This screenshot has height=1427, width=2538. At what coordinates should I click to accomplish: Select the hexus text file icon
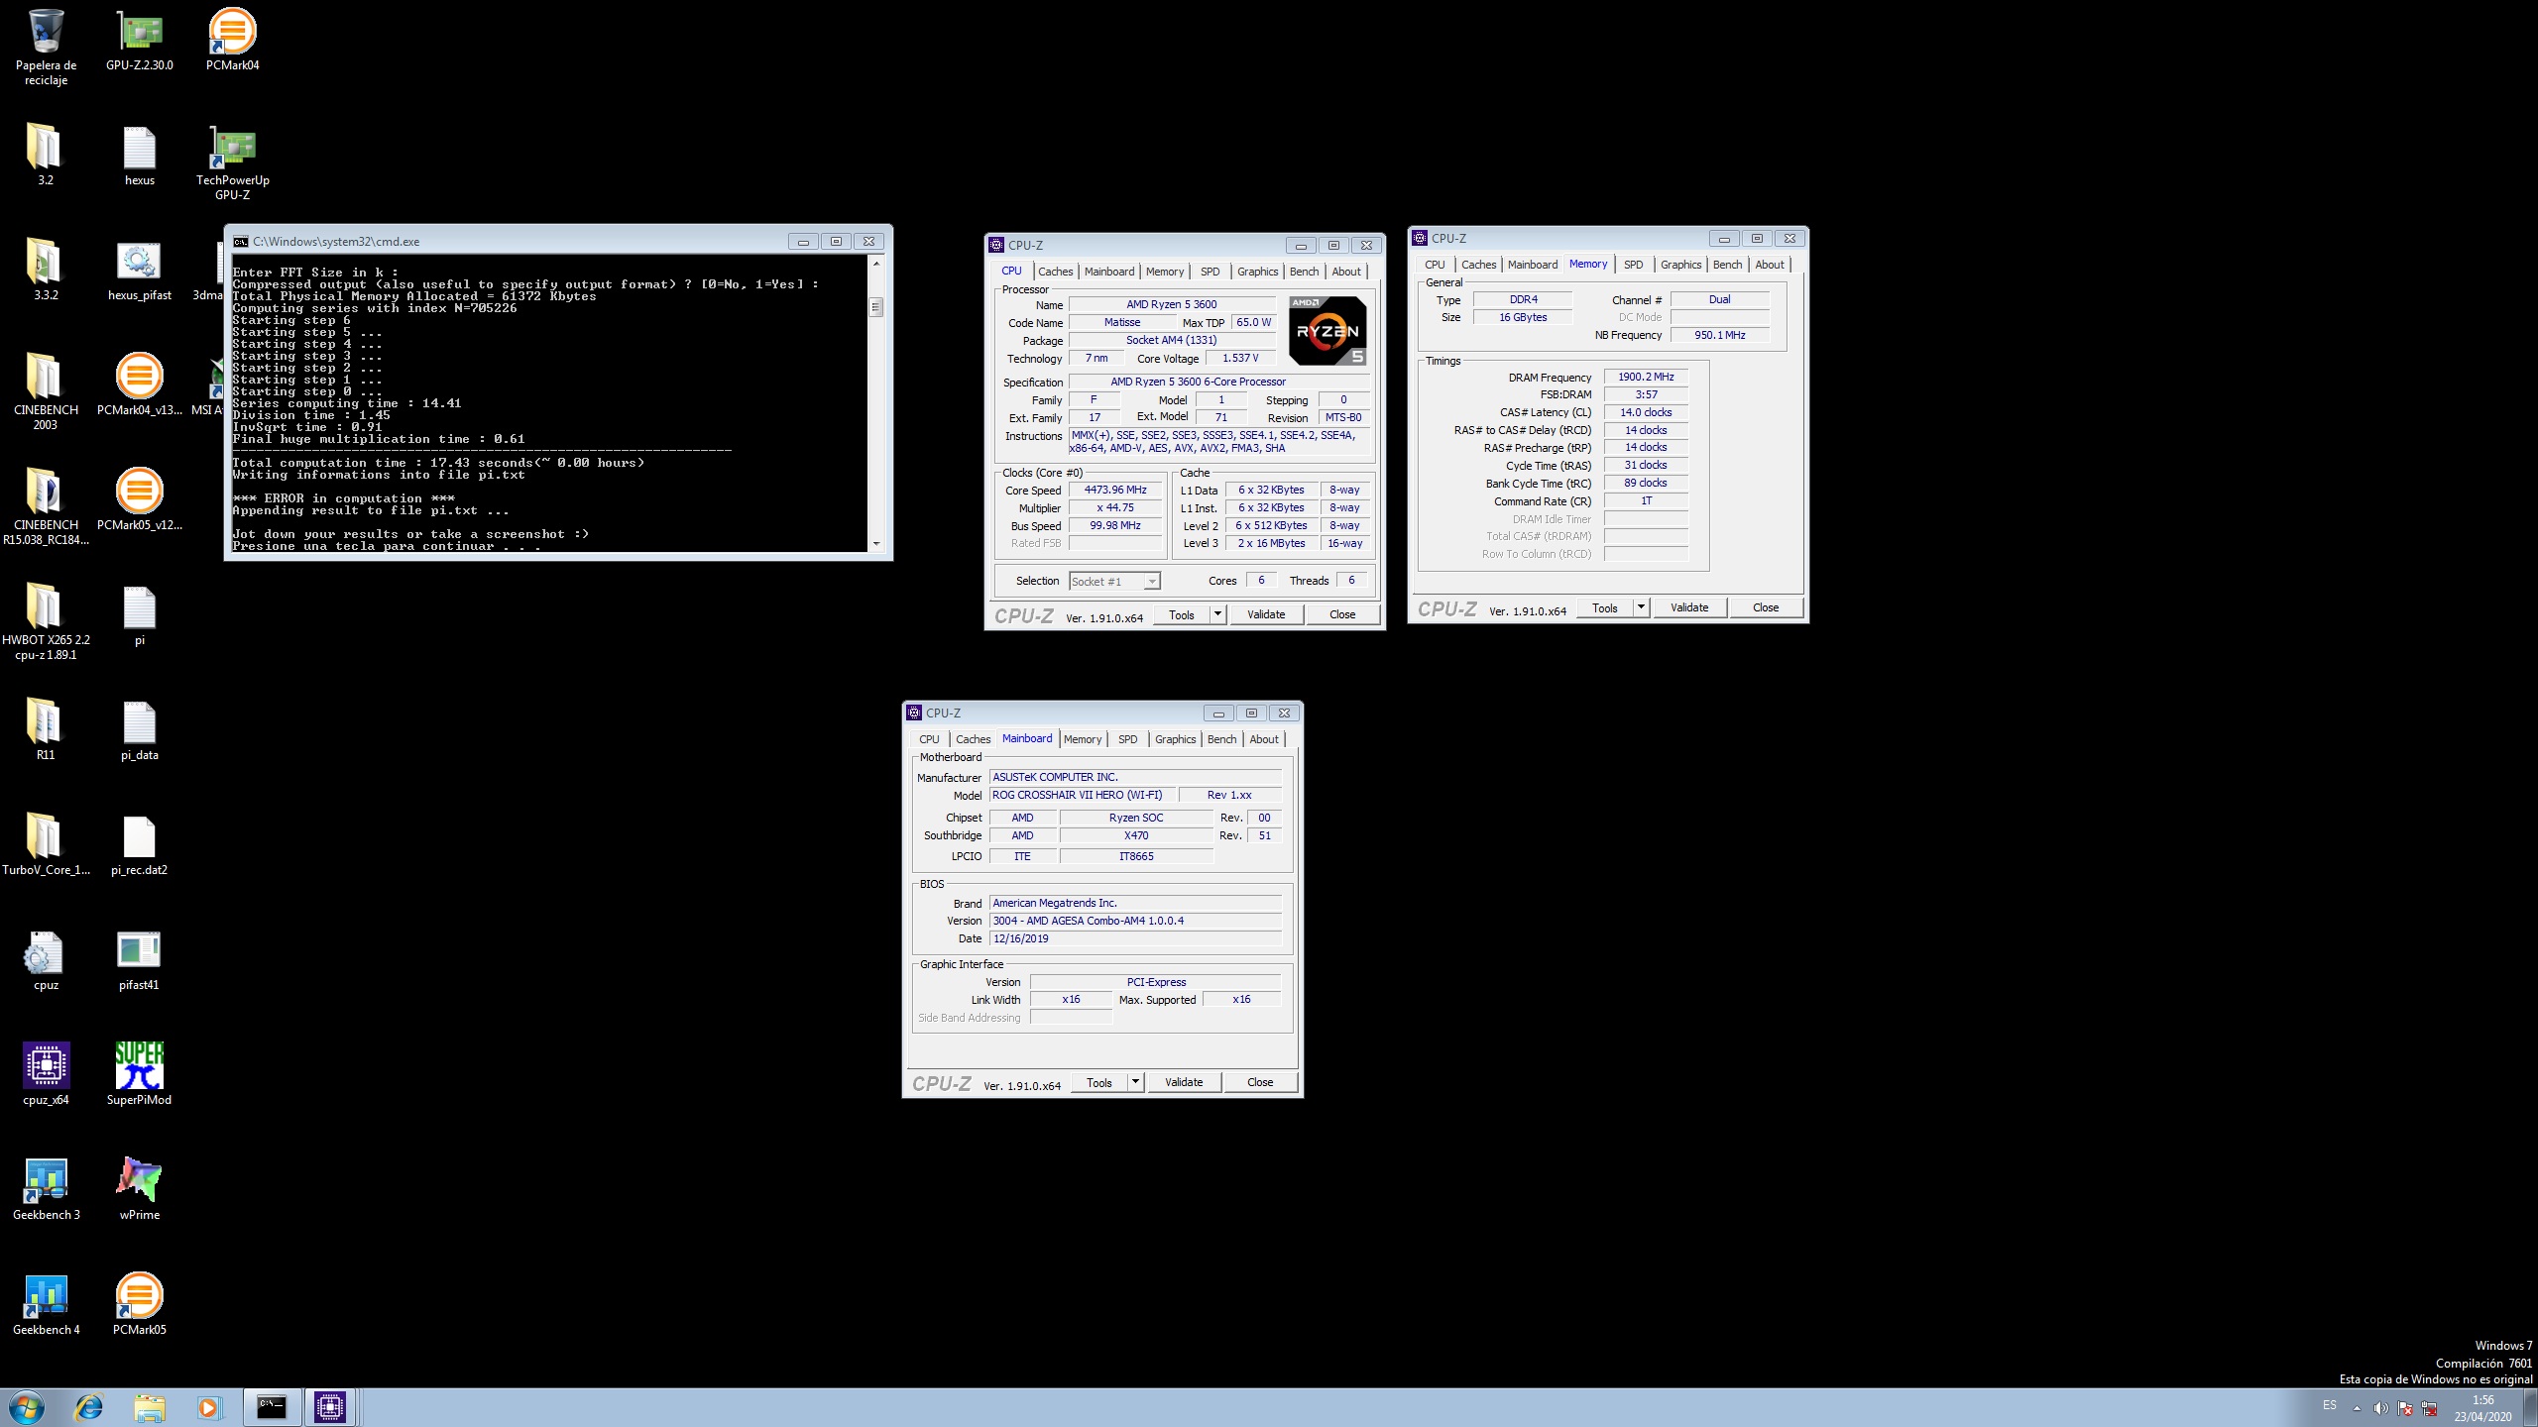click(139, 156)
